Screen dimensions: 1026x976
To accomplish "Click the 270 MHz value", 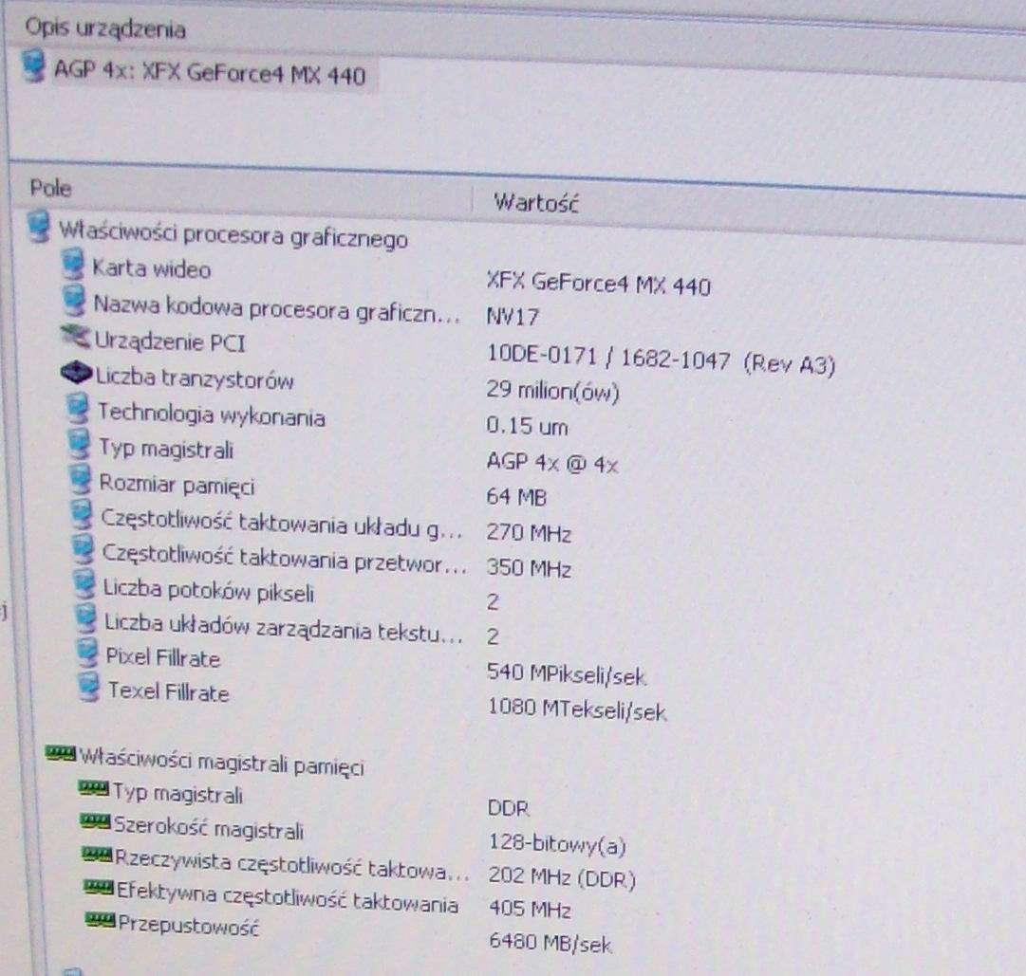I will point(529,533).
